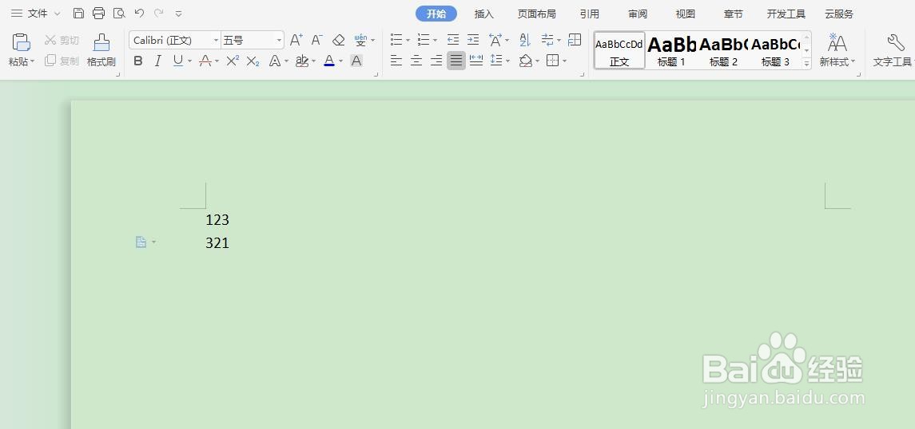Open Print Preview from quick access bar

119,13
